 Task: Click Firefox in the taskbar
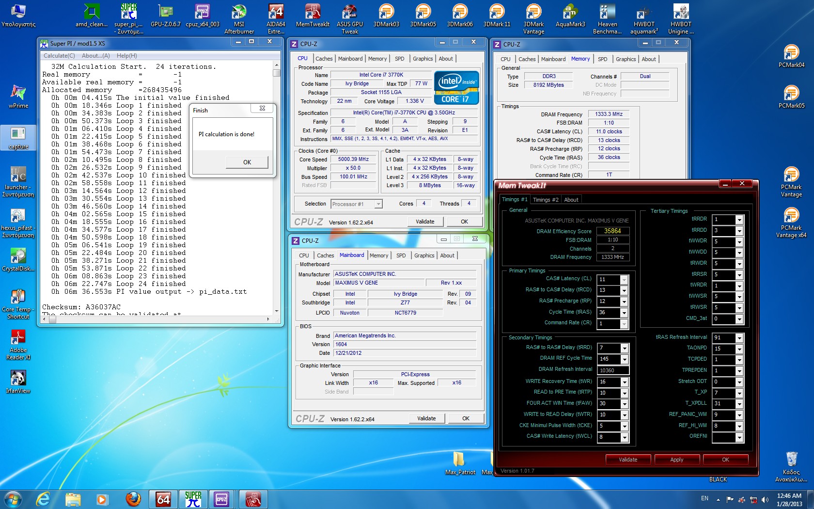[133, 499]
